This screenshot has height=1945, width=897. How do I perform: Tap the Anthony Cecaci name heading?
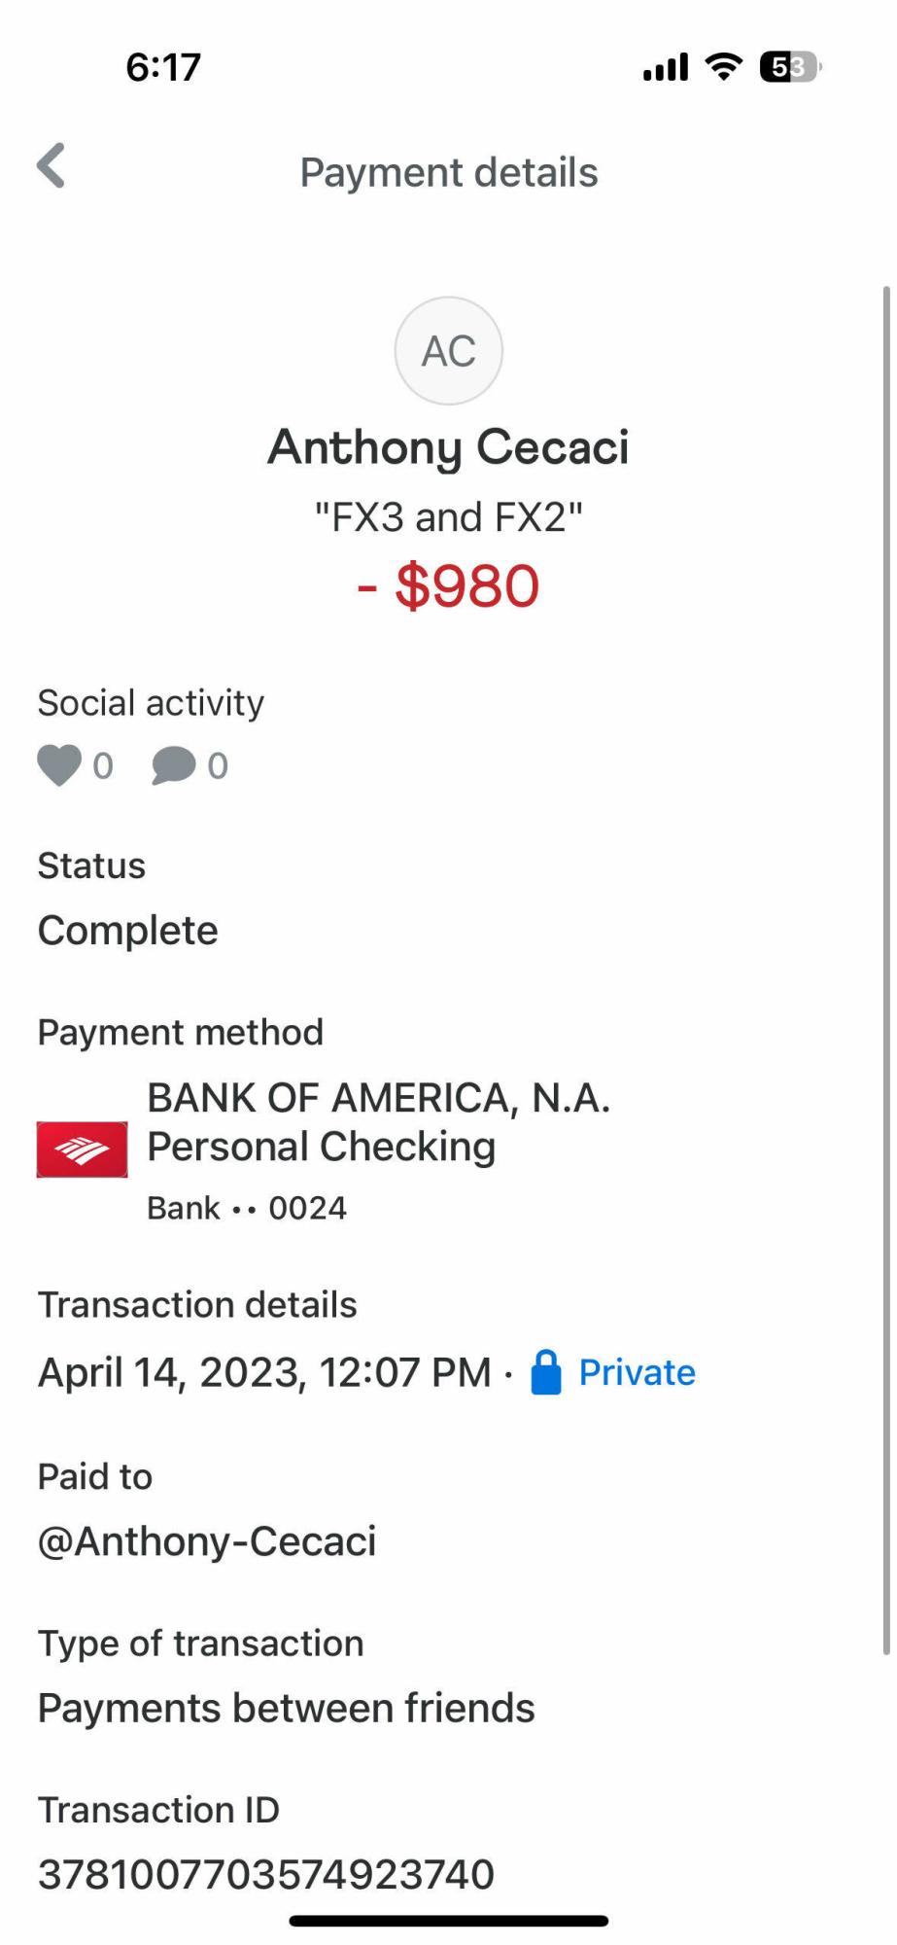[x=448, y=447]
